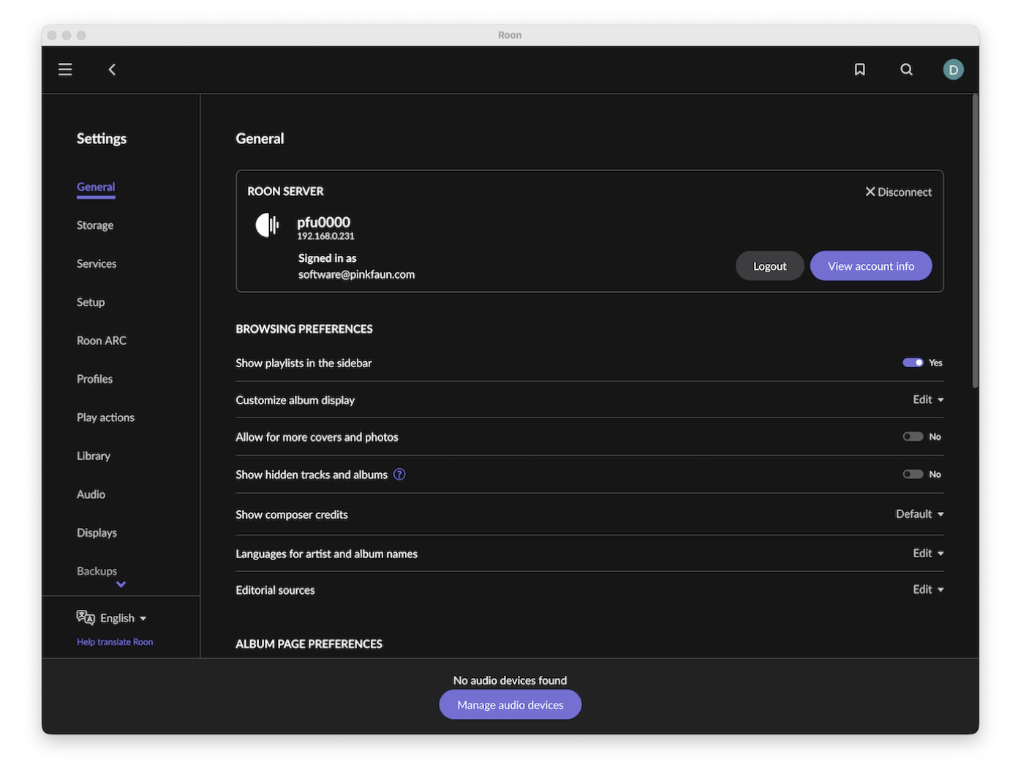Select the Setup settings tab

tap(91, 302)
